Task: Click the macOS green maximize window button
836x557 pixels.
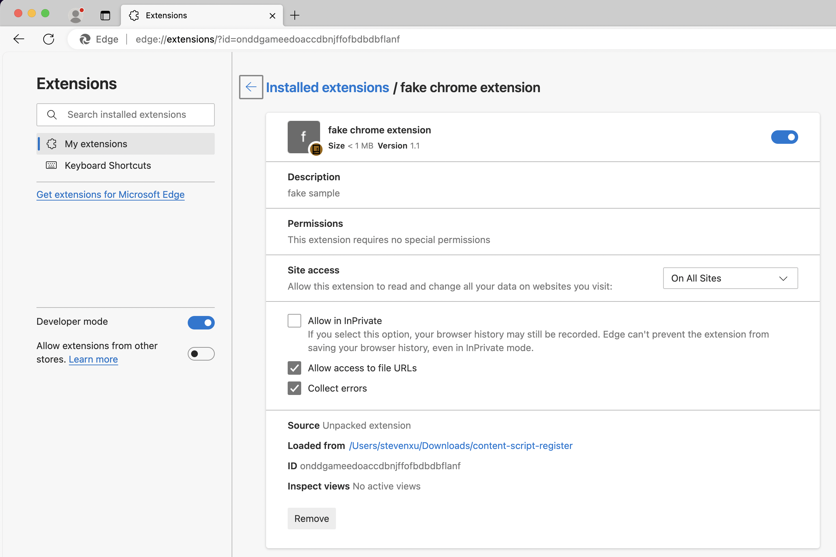Action: (45, 14)
